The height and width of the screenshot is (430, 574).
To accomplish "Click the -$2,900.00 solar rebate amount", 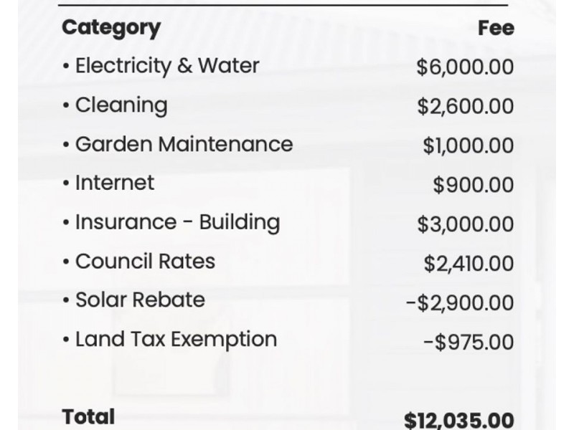I will coord(459,302).
